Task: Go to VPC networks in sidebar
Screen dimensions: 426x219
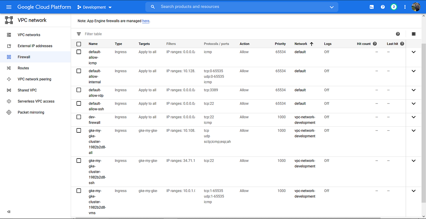Action: tap(35, 35)
